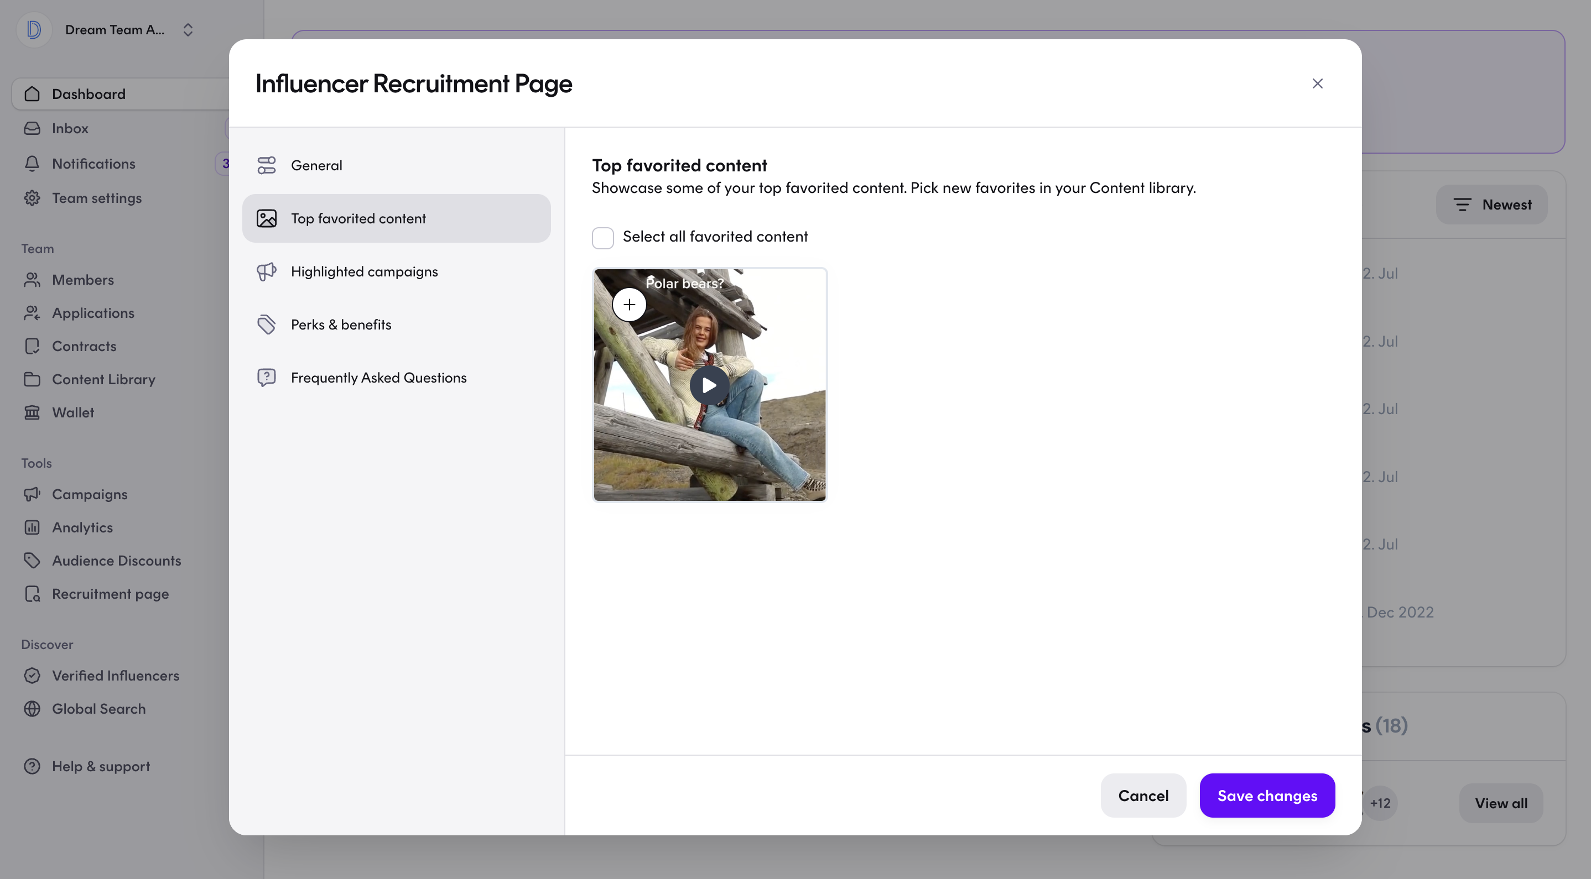Open Frequently Asked Questions section
The image size is (1591, 879).
(396, 378)
